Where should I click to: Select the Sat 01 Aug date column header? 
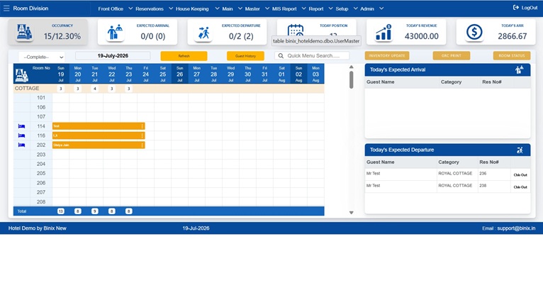coord(281,74)
